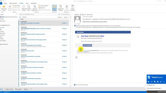The height and width of the screenshot is (93, 166).
Task: Open Folder Permissions
Action: (67, 8)
